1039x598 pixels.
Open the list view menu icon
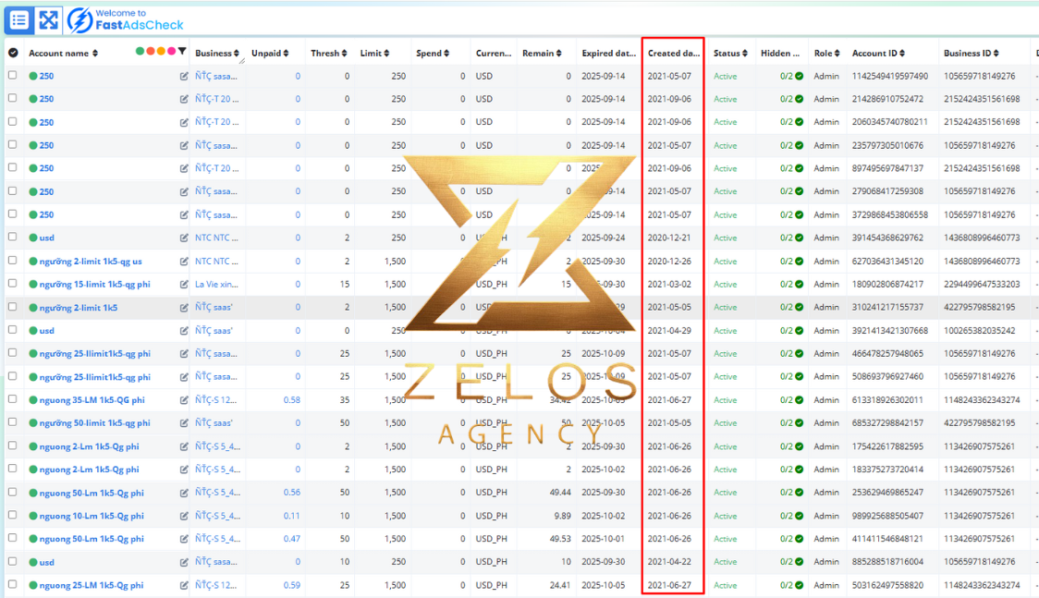(x=18, y=20)
